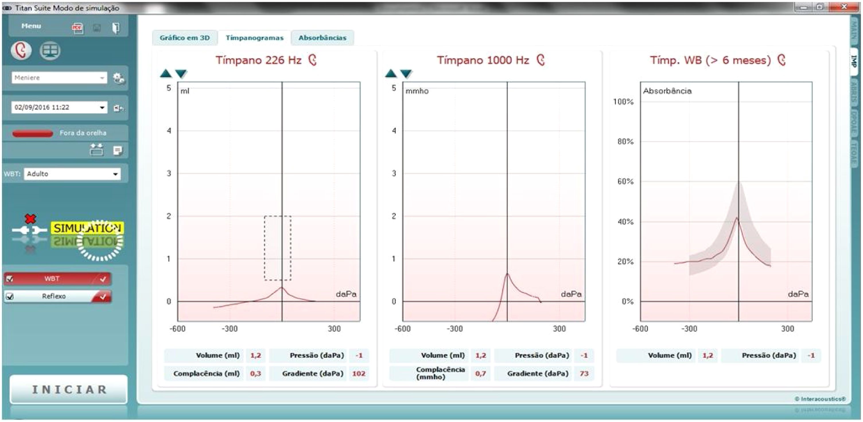Screen dimensions: 863x422
Task: Click the PDF print icon
Action: coord(77,28)
